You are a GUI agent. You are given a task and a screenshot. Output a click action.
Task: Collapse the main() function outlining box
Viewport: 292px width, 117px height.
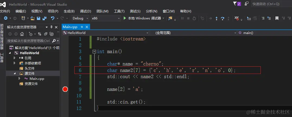94,51
